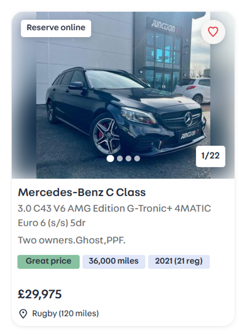Go to the fourth carousel dot
Viewport: 239px width, 334px height.
tap(137, 159)
